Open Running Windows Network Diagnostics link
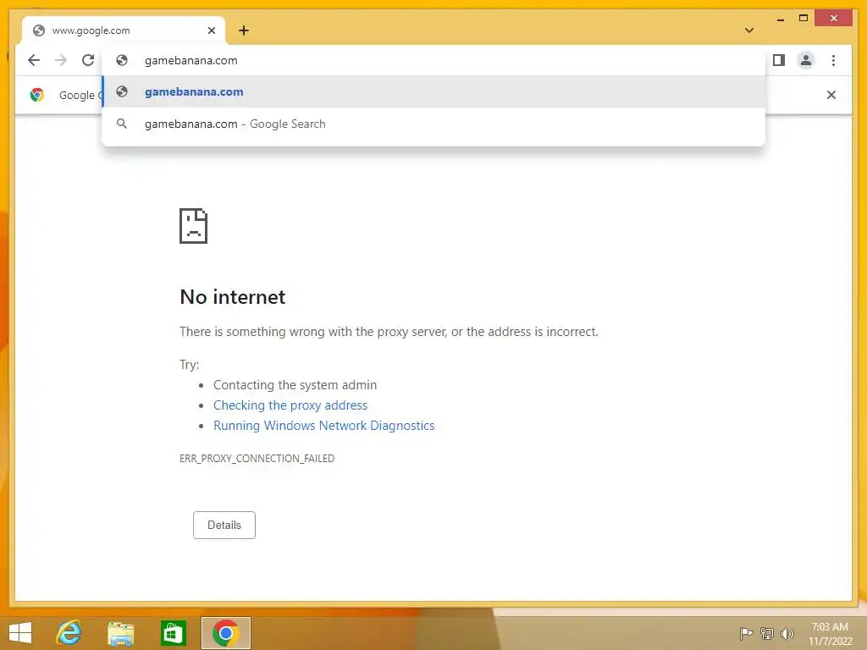Image resolution: width=867 pixels, height=650 pixels. coord(324,426)
